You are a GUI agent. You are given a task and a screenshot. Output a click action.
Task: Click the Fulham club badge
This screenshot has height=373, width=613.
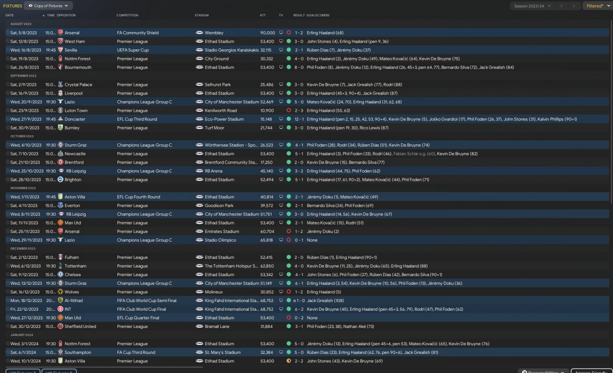click(x=60, y=257)
